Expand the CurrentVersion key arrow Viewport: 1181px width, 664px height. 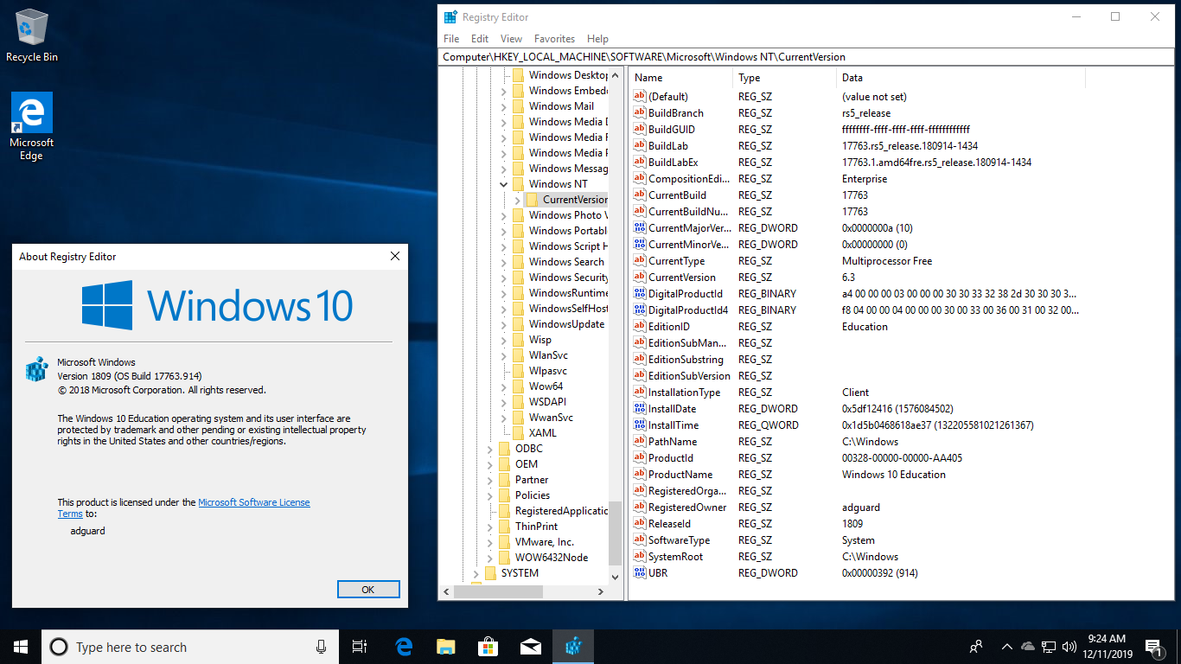[517, 200]
